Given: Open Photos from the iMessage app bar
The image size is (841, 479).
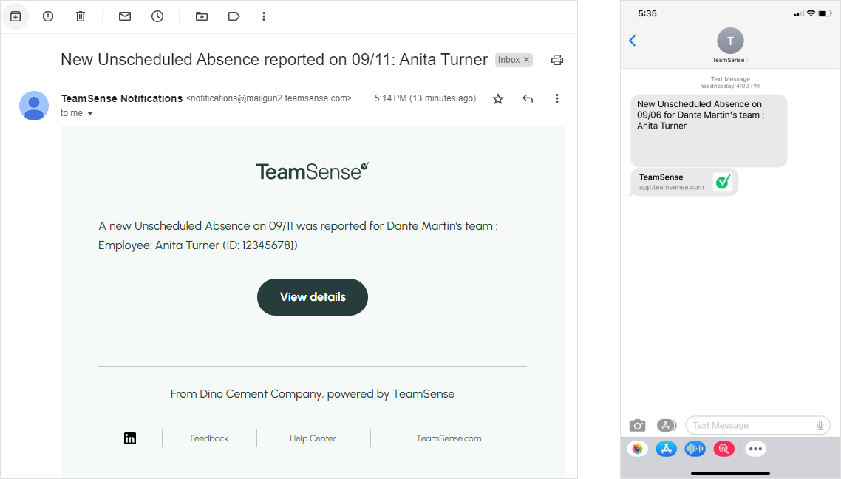Looking at the screenshot, I should 639,449.
